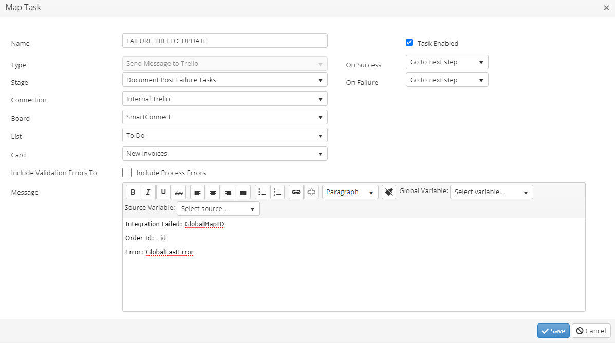615x343 pixels.
Task: Apply italic formatting in message editor
Action: click(148, 192)
